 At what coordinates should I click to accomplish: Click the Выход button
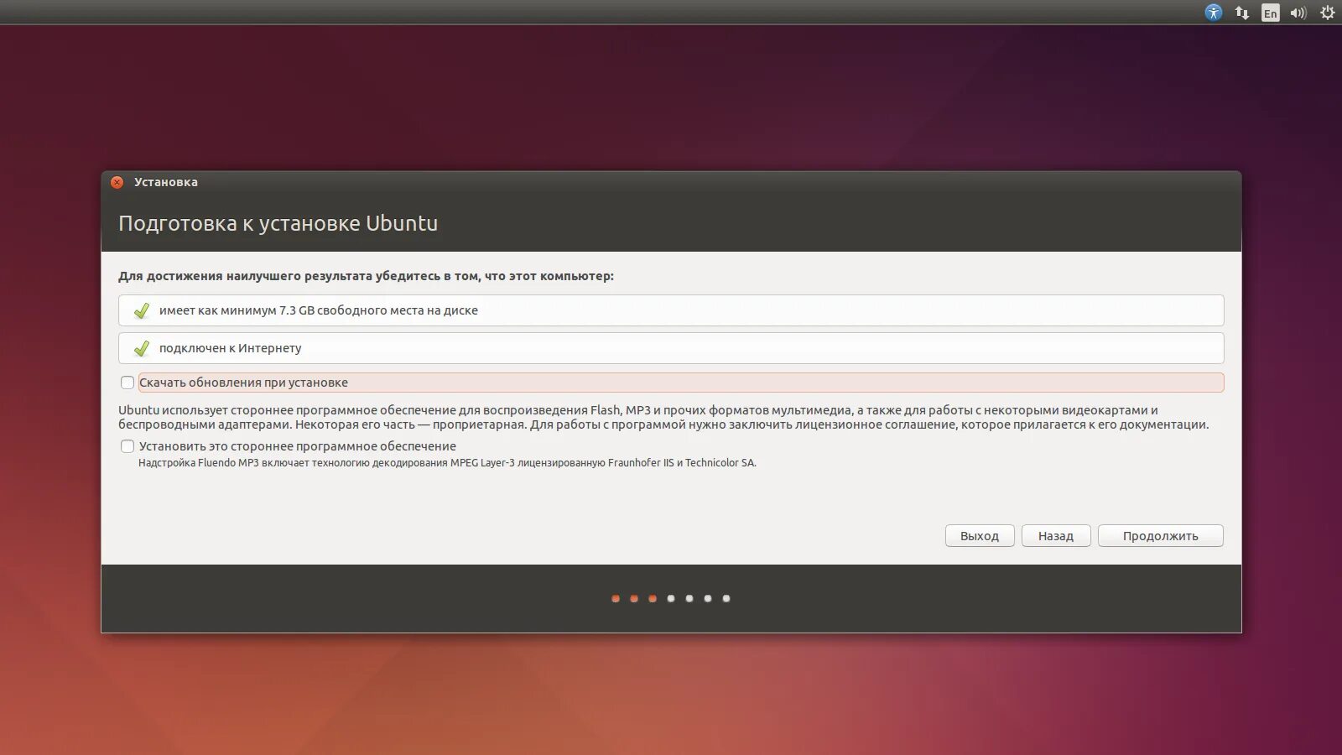(980, 536)
